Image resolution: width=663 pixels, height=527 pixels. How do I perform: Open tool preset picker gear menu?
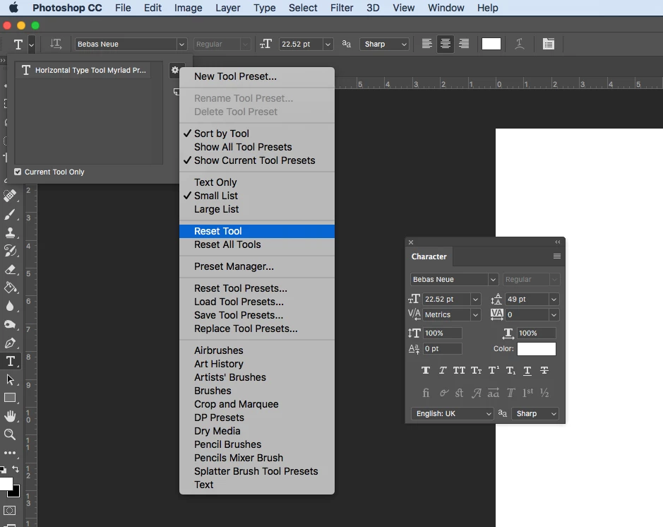point(175,70)
